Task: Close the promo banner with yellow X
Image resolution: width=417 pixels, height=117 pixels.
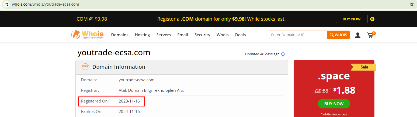Action: pyautogui.click(x=372, y=19)
